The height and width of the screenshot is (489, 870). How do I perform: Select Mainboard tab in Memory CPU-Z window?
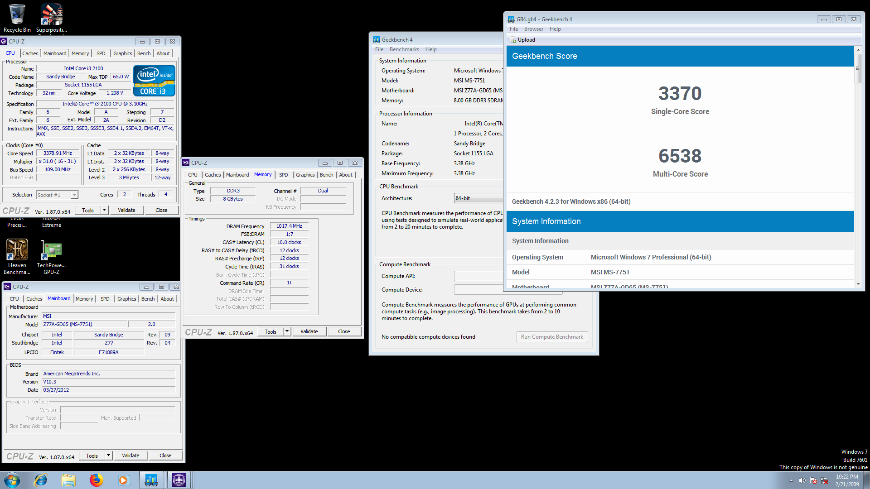tap(237, 175)
